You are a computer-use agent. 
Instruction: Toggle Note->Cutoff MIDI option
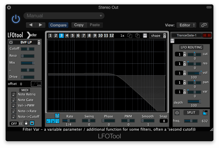point(14,117)
